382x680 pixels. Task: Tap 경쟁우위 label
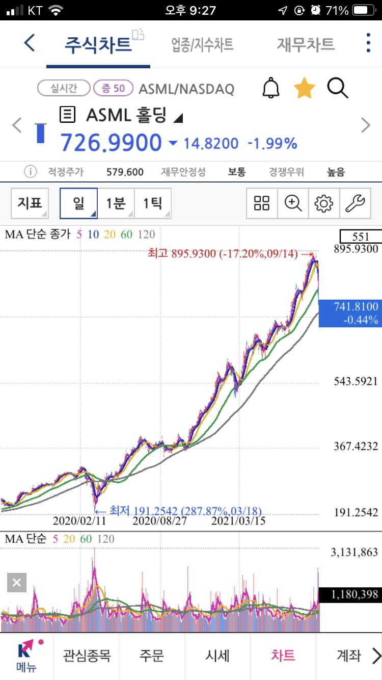tap(286, 172)
